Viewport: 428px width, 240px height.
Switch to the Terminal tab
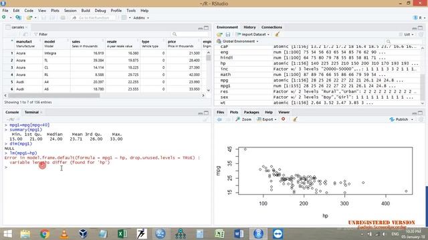pos(31,112)
